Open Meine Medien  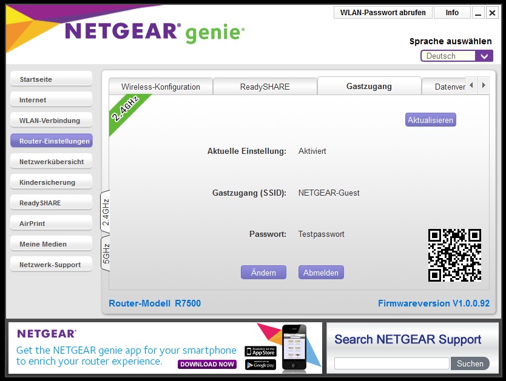[52, 244]
